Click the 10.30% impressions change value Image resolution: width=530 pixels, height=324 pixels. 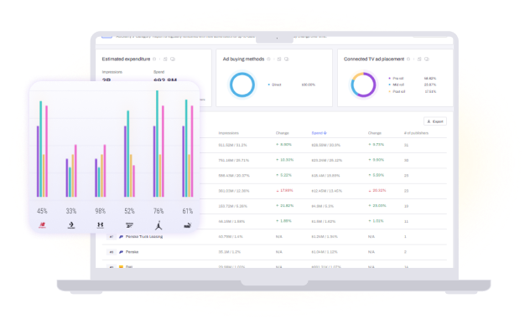point(284,160)
